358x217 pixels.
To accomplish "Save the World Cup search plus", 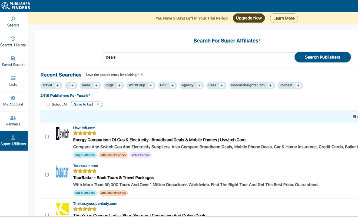I will click(x=151, y=85).
